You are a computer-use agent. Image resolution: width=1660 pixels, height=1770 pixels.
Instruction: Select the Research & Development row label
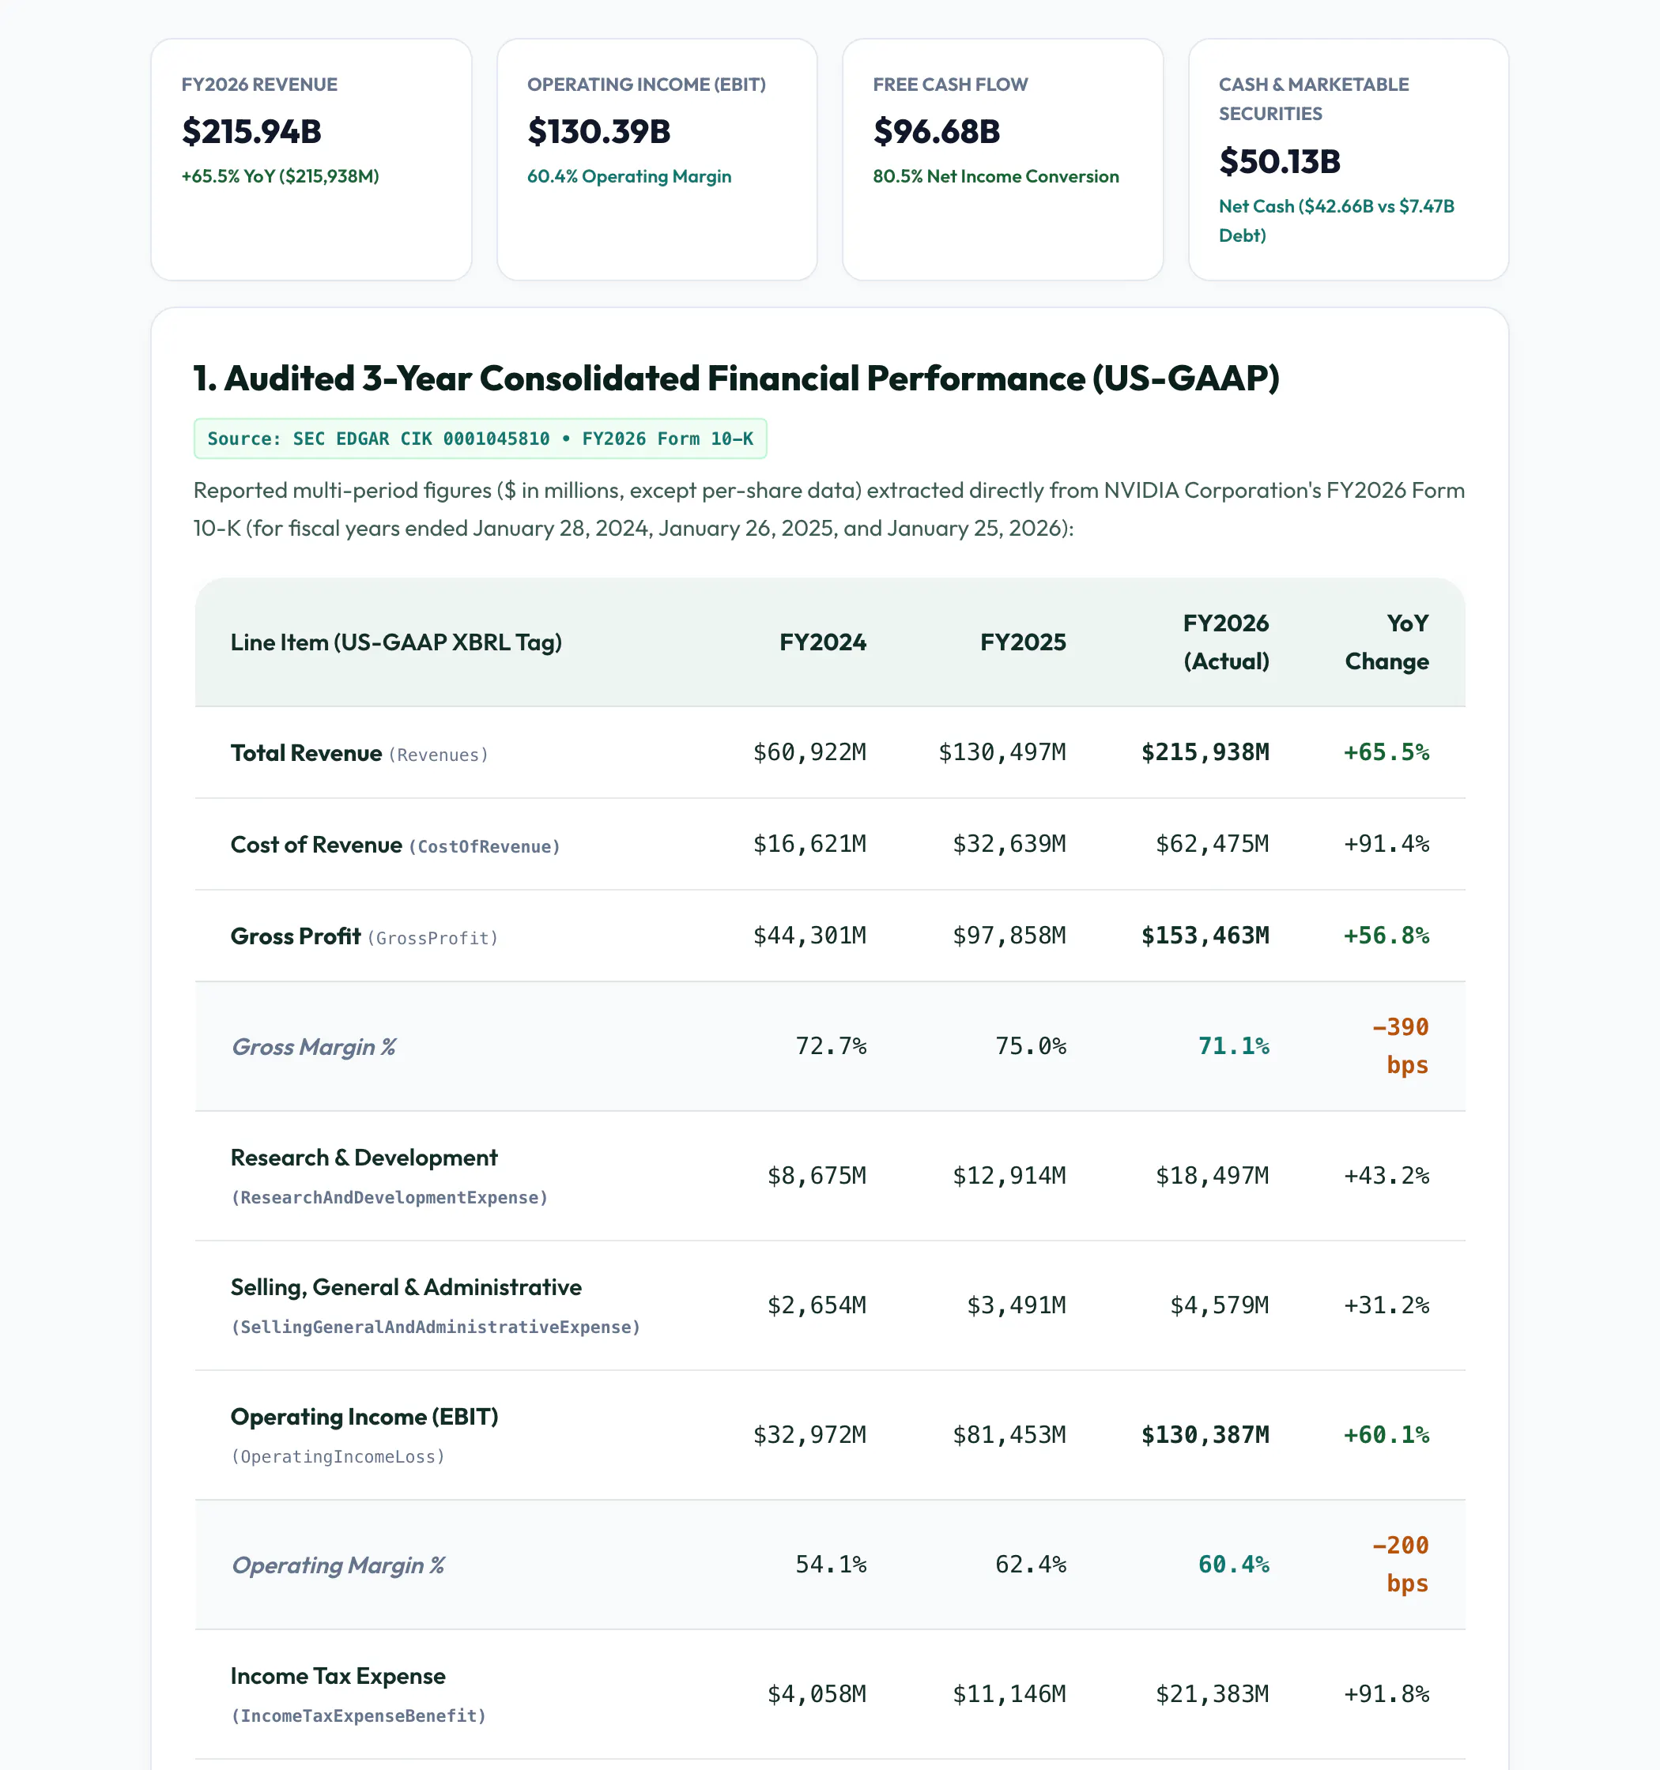[x=364, y=1158]
